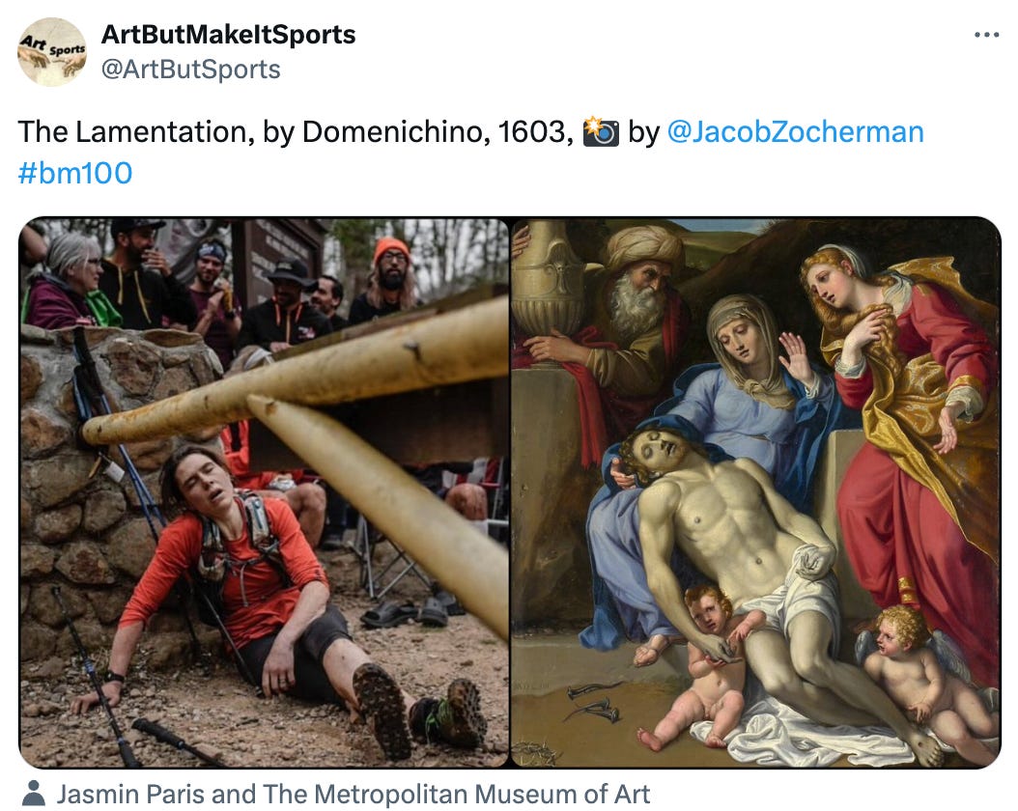Click the person icon beside tagged people
1018x811 pixels.
click(33, 794)
